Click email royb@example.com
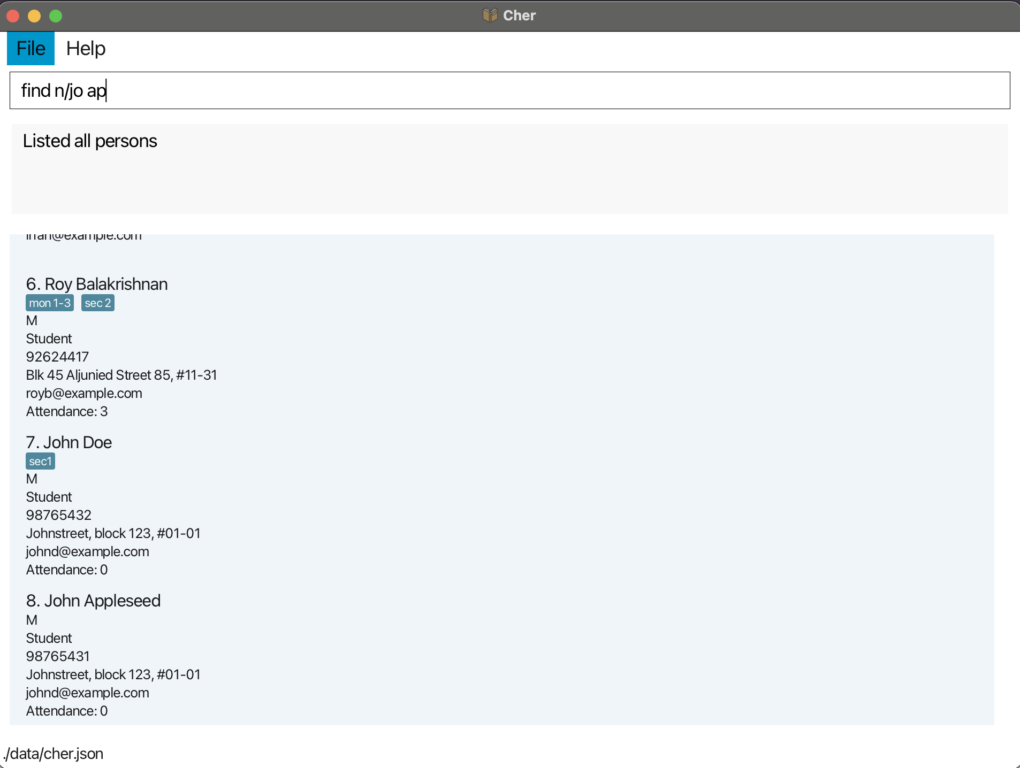Viewport: 1020px width, 768px height. coord(84,393)
